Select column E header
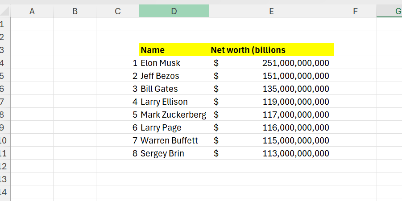402x201 pixels. pyautogui.click(x=271, y=11)
